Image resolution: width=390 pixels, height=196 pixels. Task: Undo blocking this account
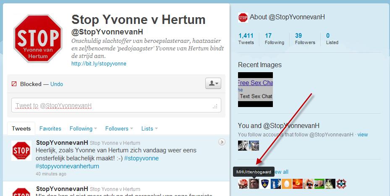pyautogui.click(x=57, y=84)
